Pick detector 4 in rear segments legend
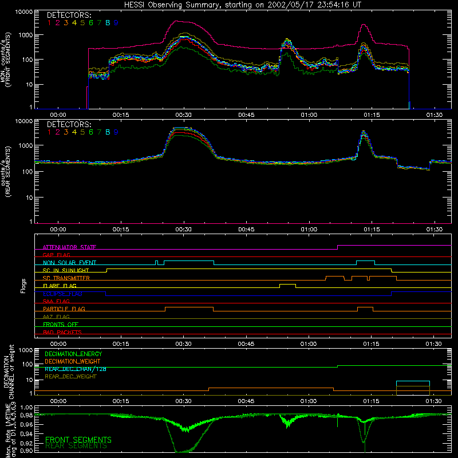Screen dimensions: 458x458 tap(74, 132)
